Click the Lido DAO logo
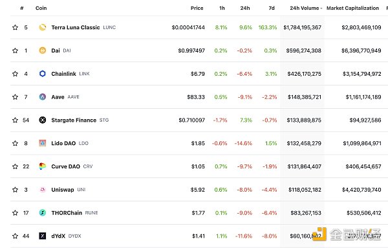Screen dimensions: 388x248 (43, 143)
